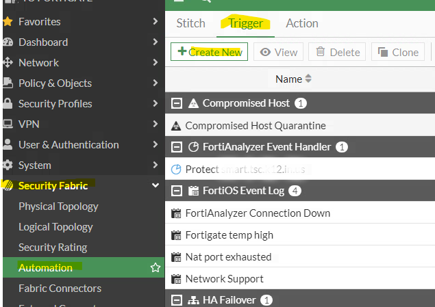
Task: Expand the Network menu chevron
Action: (x=156, y=62)
